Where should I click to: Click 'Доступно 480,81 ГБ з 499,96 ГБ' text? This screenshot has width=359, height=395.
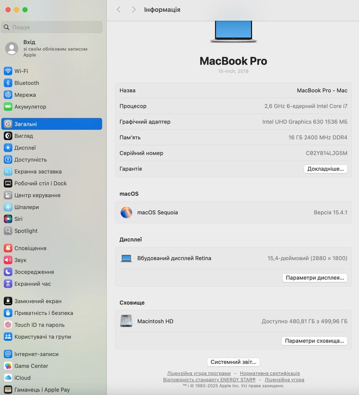305,321
